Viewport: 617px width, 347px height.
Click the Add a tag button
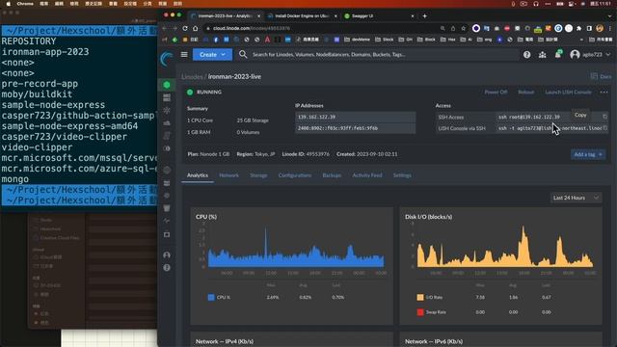coord(588,154)
